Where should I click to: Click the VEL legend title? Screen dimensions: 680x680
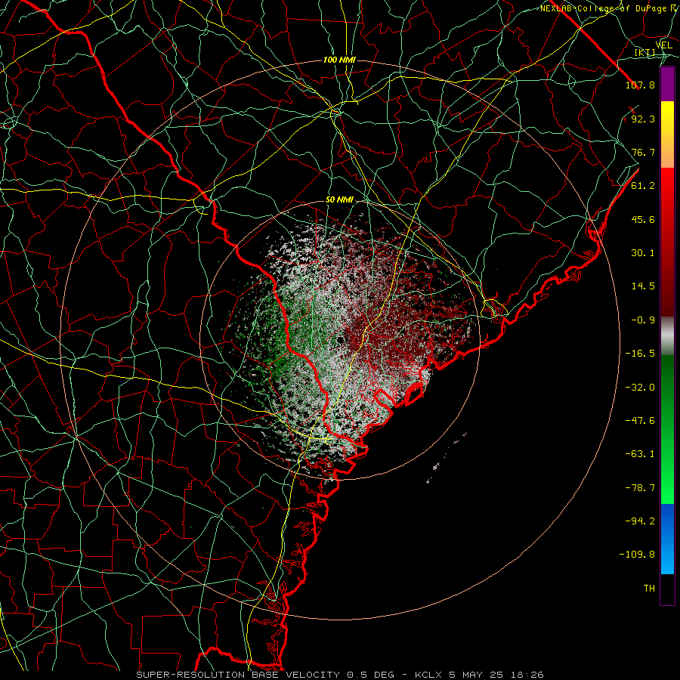663,45
